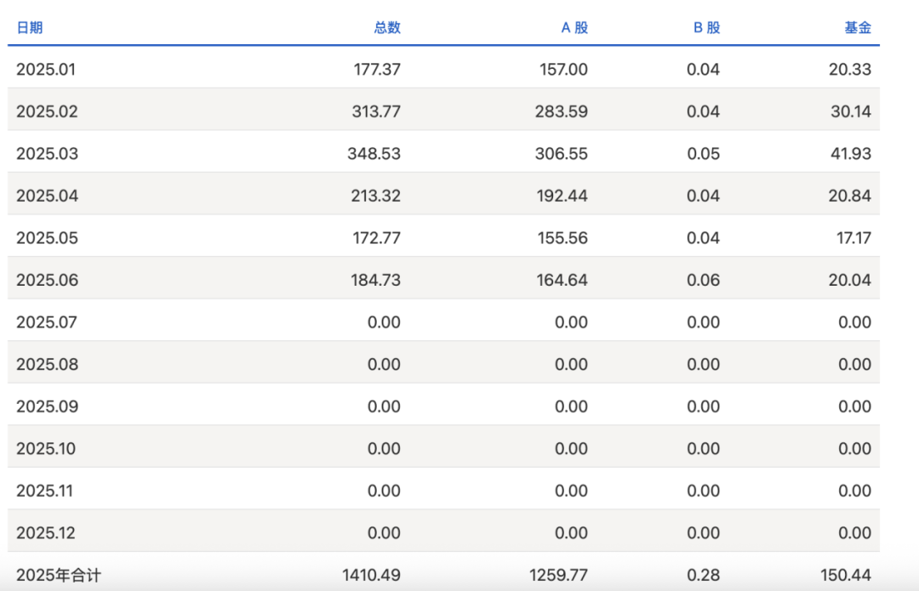Screen dimensions: 919x591
Task: Click the 313.77 total value for 2025.02
Action: 376,111
